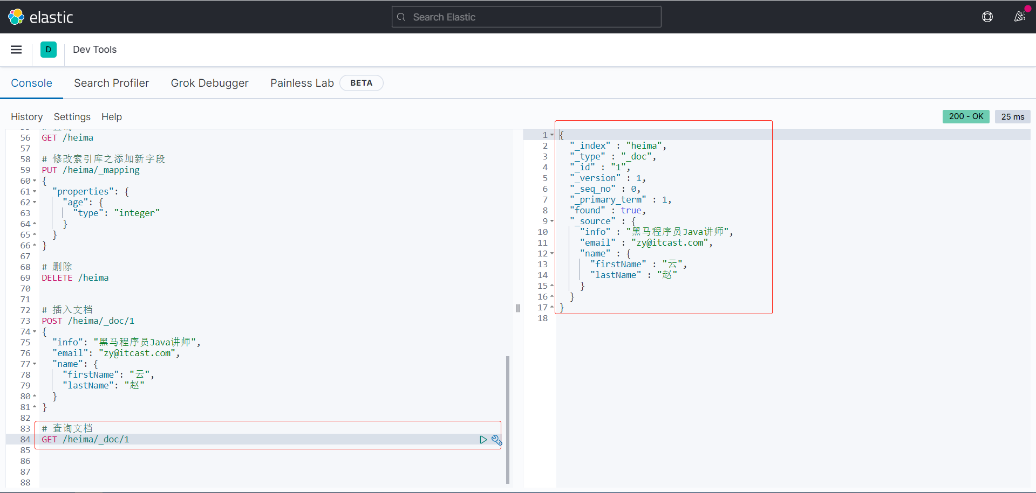Screen dimensions: 1036x493
Task: Click the "_index" : "heima" response line
Action: pos(618,146)
